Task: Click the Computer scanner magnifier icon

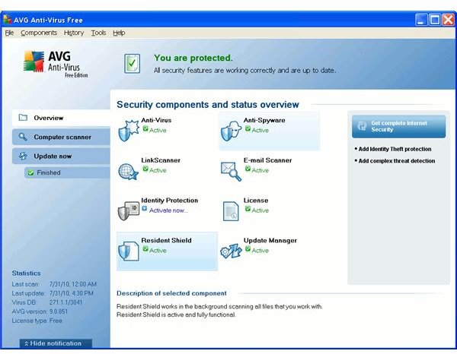Action: click(23, 137)
